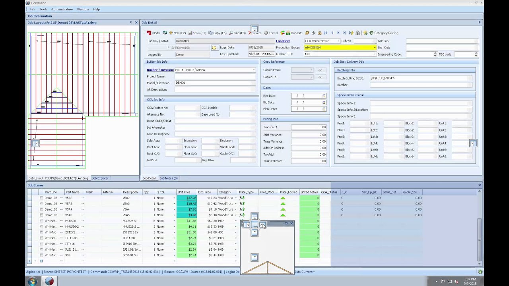
Task: Check the V5A2 row checkbox
Action: (41, 198)
